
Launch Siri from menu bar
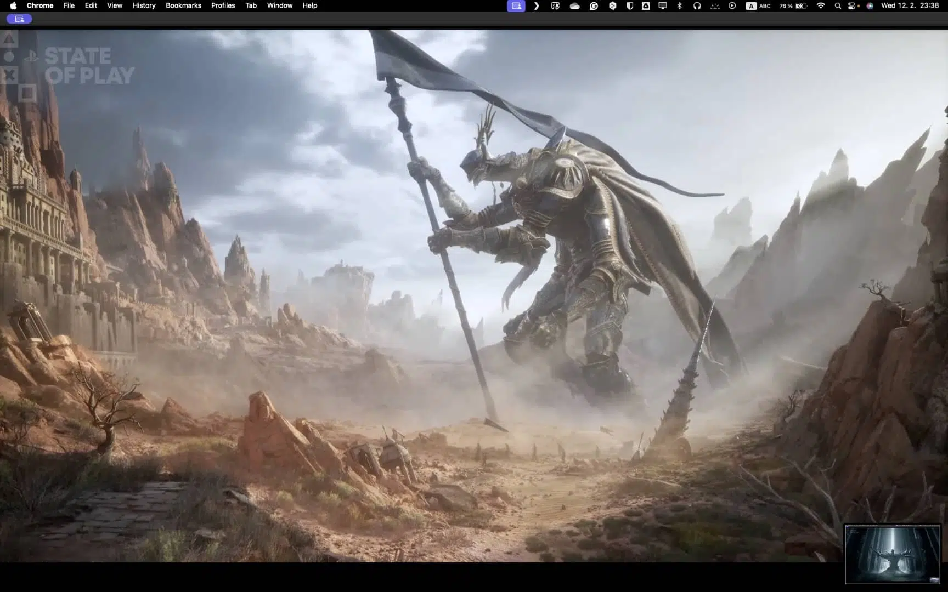click(870, 5)
